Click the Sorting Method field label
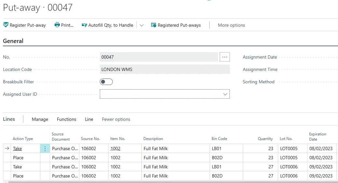Screen dimensions: 338x183 258,82
